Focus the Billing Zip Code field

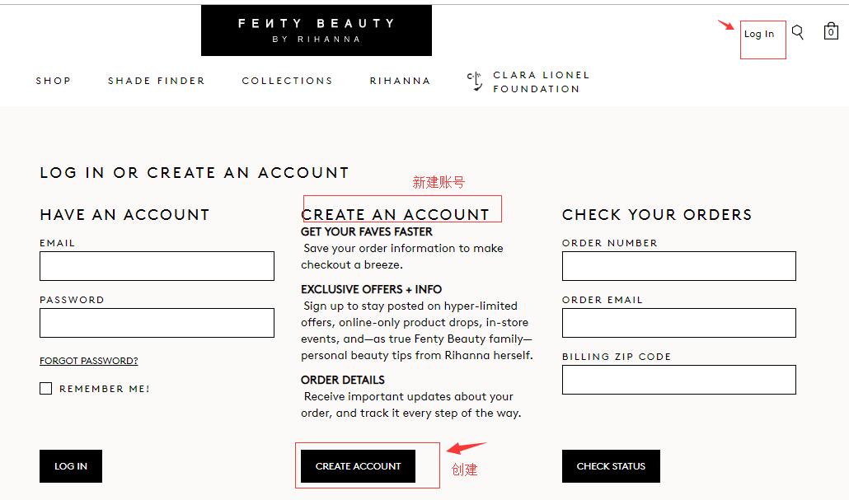click(678, 380)
